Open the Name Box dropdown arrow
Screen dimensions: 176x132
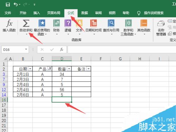click(x=26, y=49)
